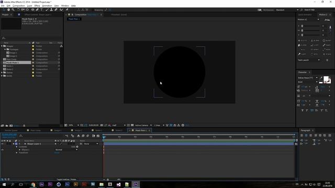Toggle transparency grid in composition viewer

click(132, 125)
